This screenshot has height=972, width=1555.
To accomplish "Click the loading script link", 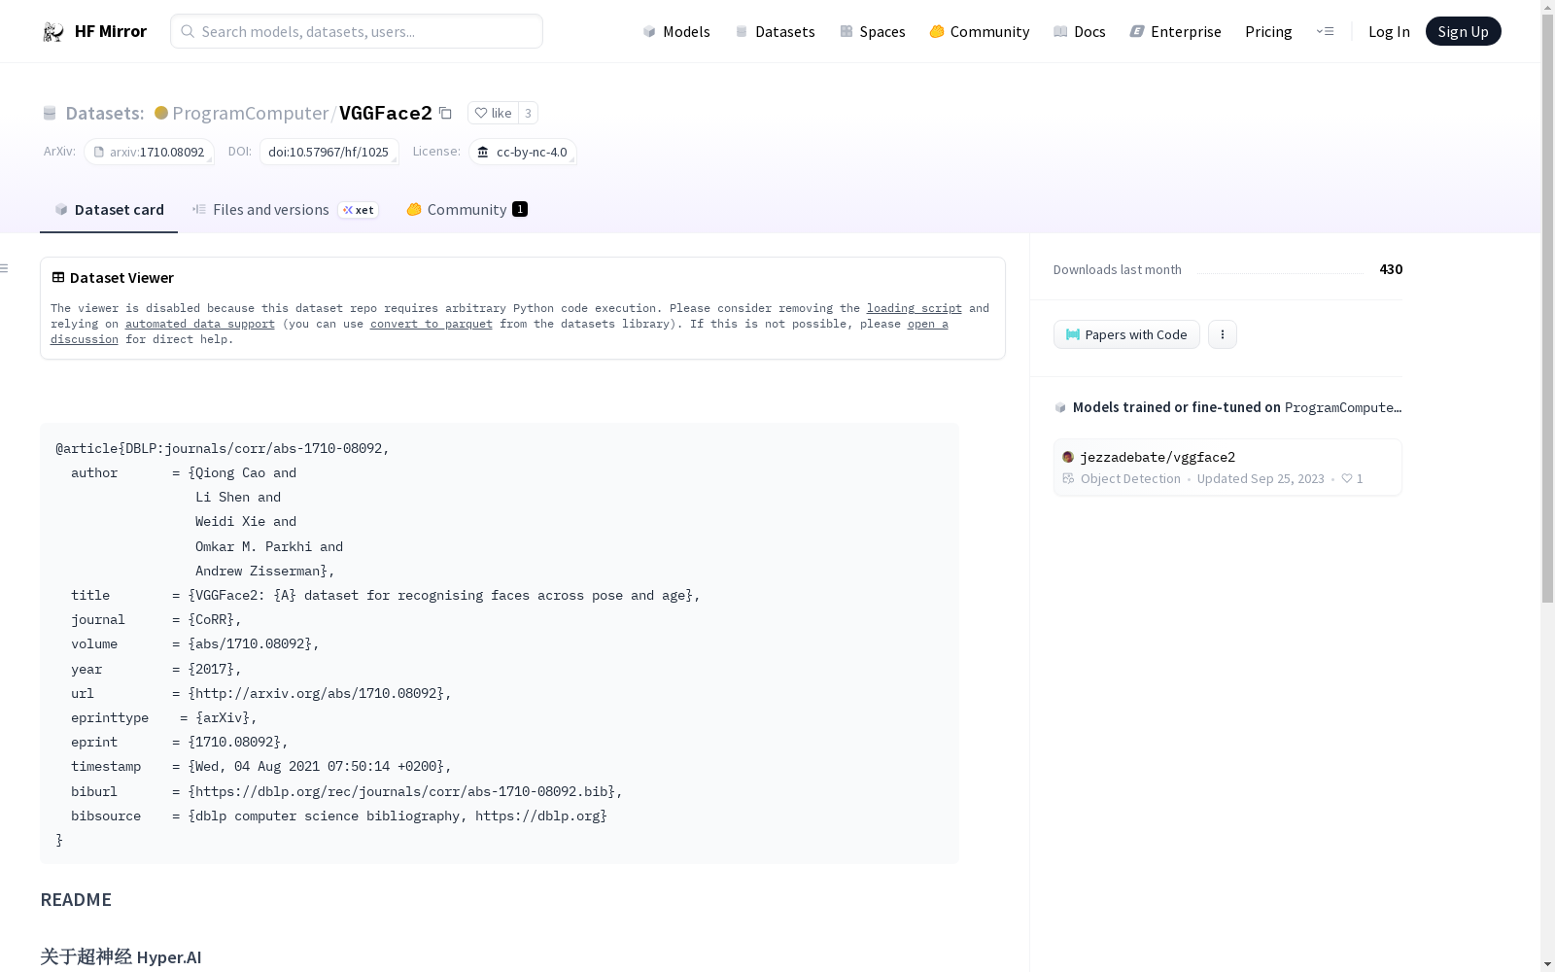I will click(915, 308).
